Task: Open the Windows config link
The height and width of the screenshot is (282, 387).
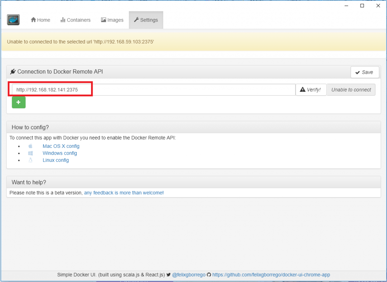Action: point(60,153)
